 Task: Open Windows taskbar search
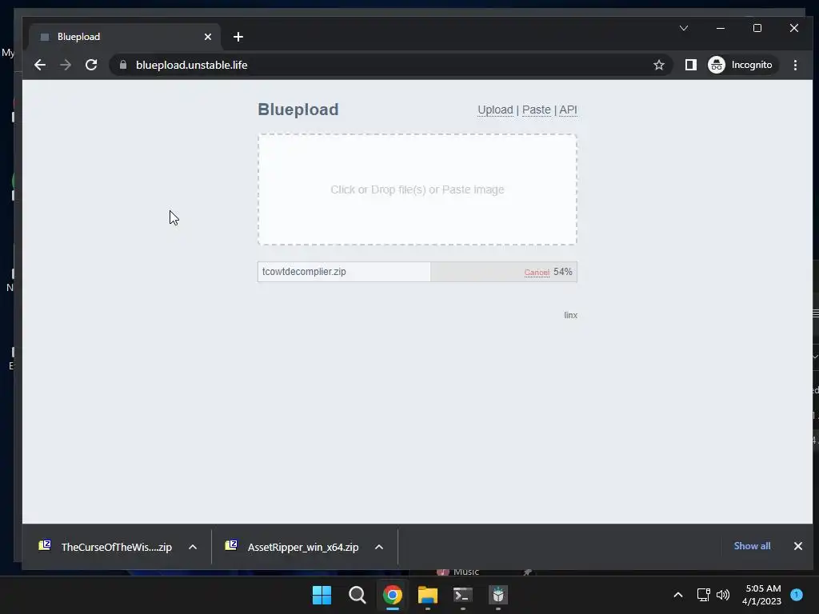[x=358, y=595]
